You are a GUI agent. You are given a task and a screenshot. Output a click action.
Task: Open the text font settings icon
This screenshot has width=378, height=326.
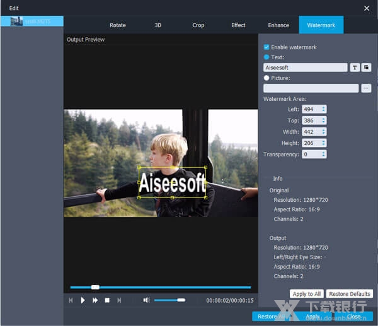click(355, 67)
